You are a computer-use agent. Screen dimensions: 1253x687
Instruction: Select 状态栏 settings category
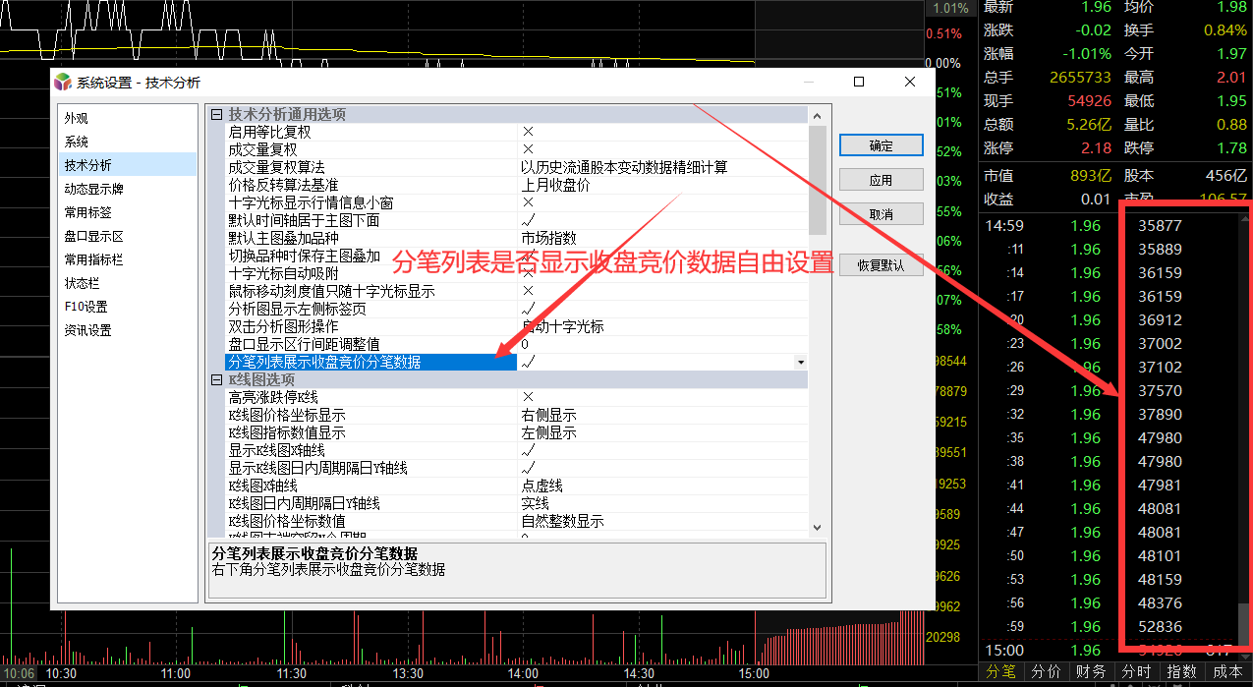click(127, 283)
